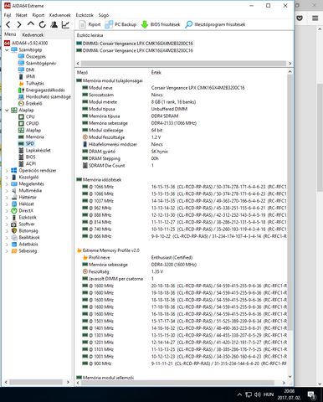Select the Számítógépnév tree item
The image size is (323, 402).
coord(37,63)
